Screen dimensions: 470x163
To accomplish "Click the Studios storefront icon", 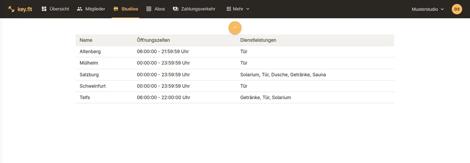I will click(116, 9).
